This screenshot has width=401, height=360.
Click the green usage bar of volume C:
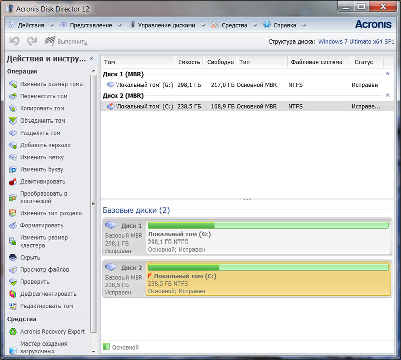point(268,267)
